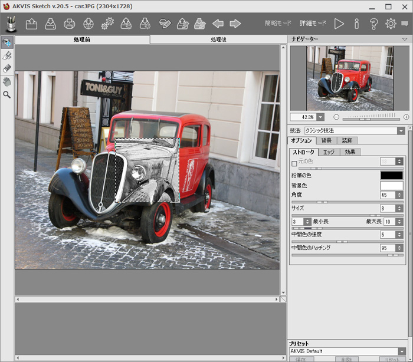
Task: Select the Hand pan tool
Action: [7, 81]
